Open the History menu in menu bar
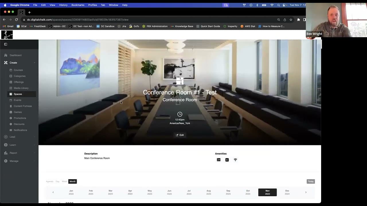Screen dimensions: 367x206 click(63, 5)
